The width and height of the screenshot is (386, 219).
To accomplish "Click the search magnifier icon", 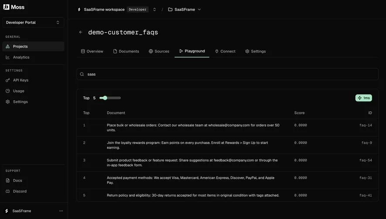I will (82, 74).
